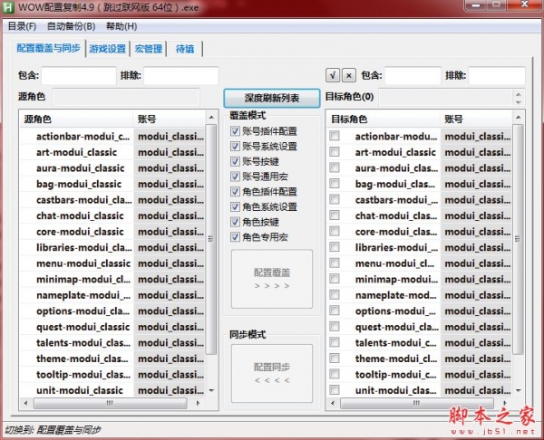Click up arrow of 目标角色(0) spinner
The width and height of the screenshot is (544, 440).
tap(519, 94)
